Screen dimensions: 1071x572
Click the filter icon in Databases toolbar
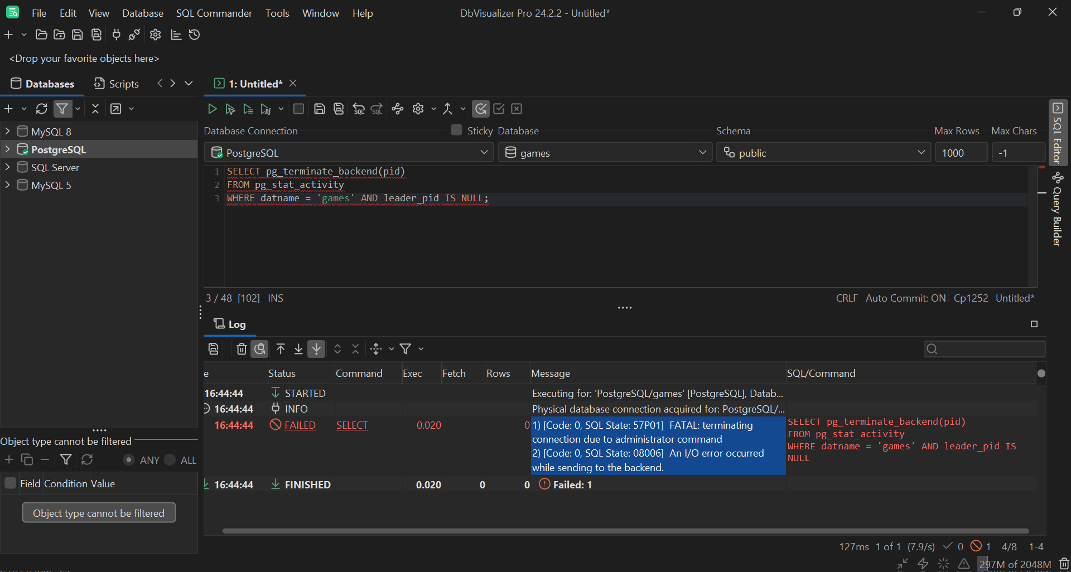[x=62, y=109]
